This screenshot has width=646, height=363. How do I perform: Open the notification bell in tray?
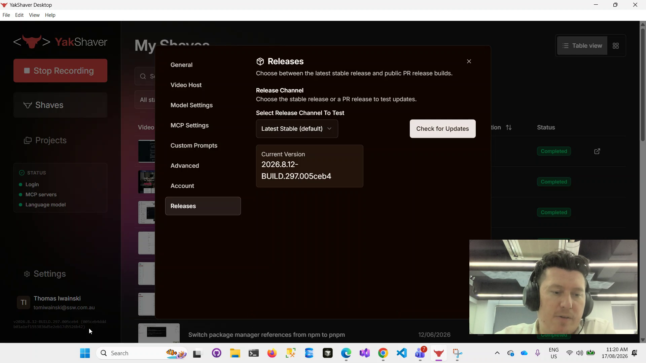[635, 353]
